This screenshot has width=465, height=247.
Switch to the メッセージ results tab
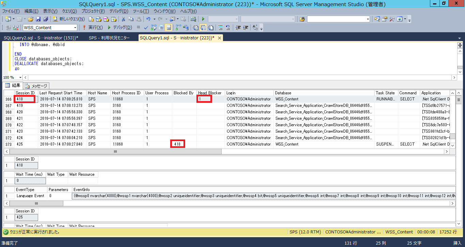36,86
